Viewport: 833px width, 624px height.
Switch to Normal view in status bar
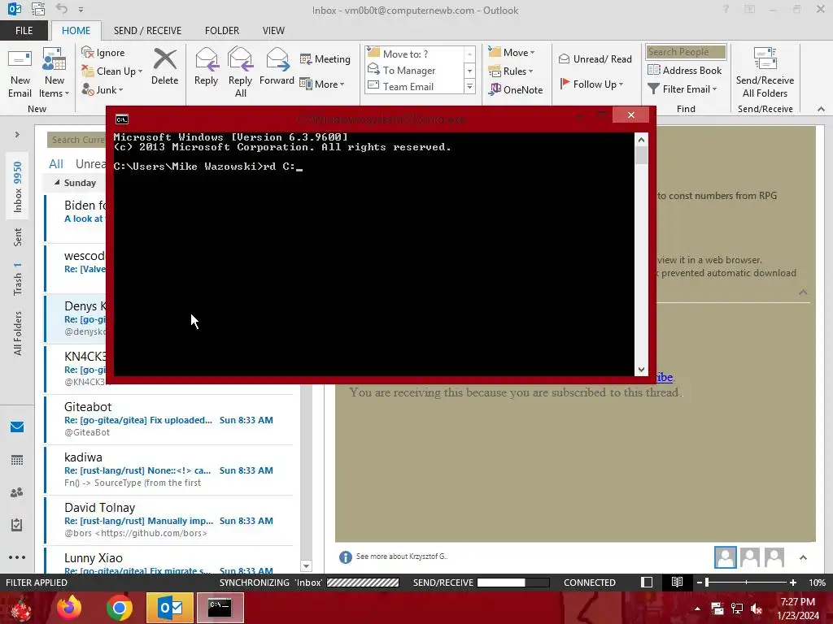(x=647, y=582)
